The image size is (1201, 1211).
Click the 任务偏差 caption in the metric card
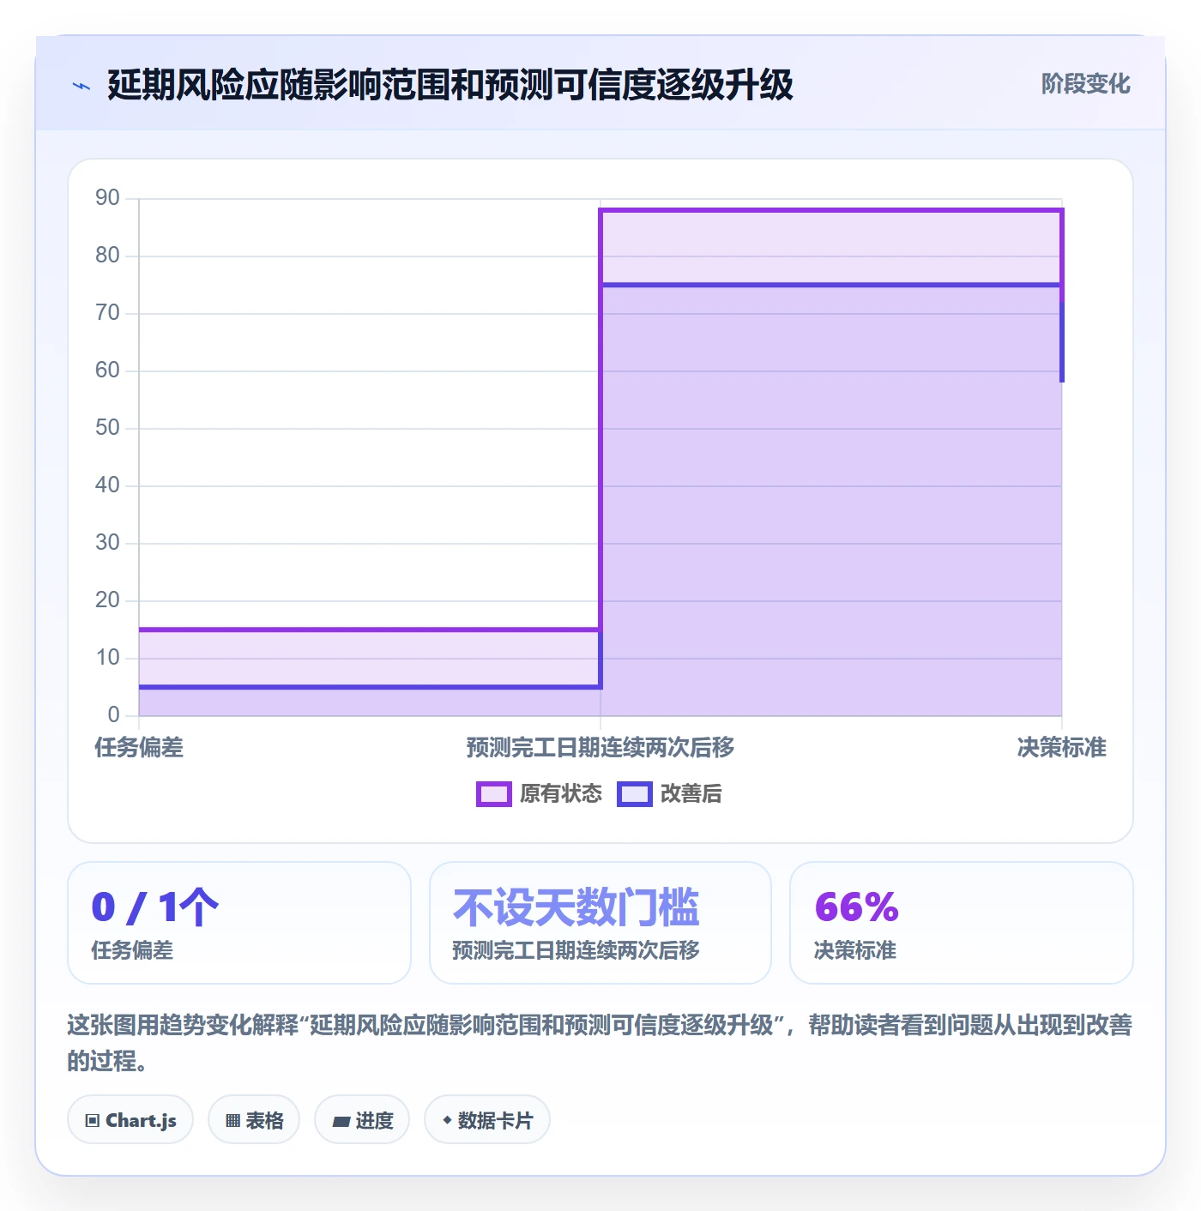(x=132, y=950)
